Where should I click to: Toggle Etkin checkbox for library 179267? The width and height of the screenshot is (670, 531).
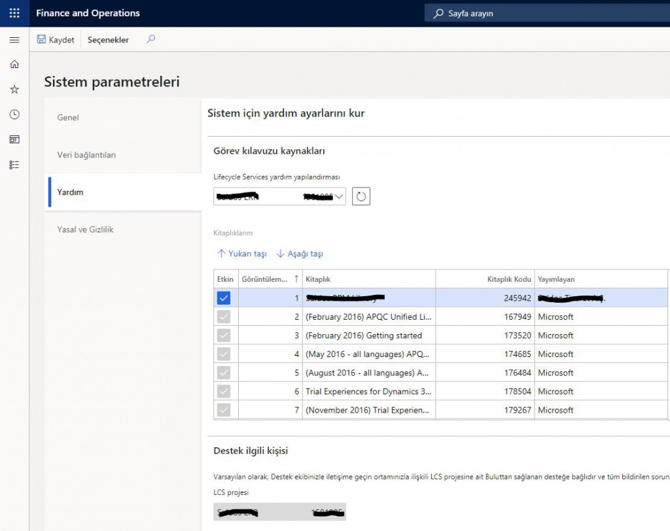(224, 410)
